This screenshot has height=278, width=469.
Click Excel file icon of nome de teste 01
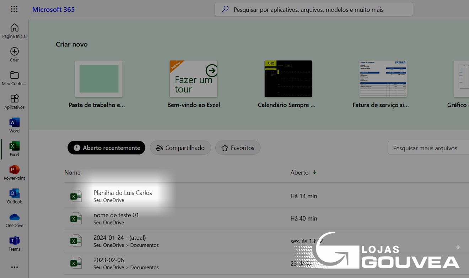click(76, 218)
